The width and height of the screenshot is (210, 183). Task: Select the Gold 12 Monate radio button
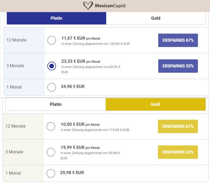pos(51,126)
